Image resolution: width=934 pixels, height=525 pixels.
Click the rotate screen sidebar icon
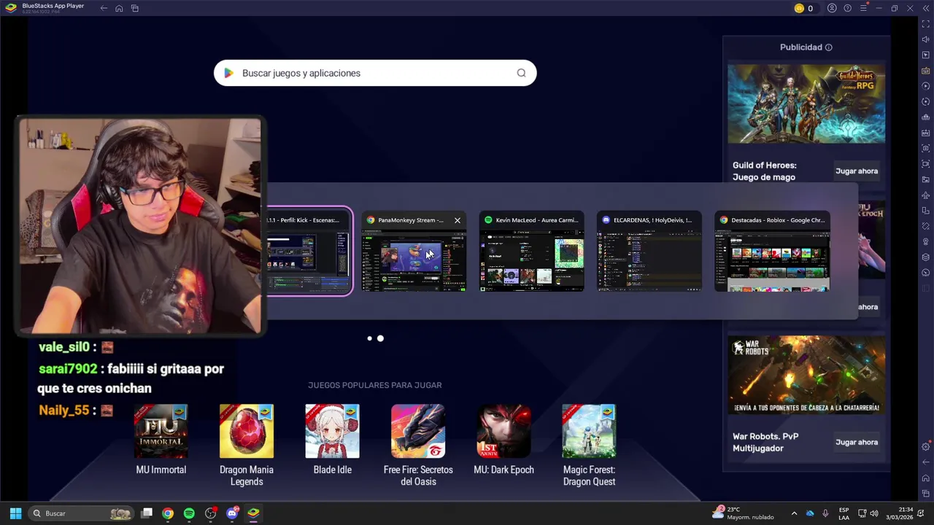tap(926, 211)
